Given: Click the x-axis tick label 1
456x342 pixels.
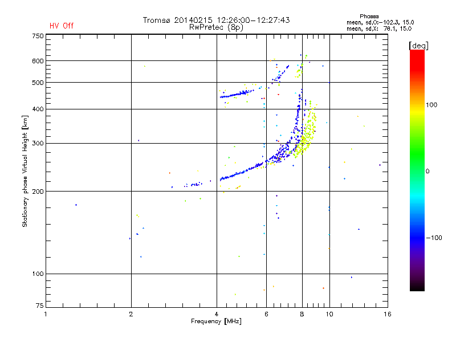Looking at the screenshot, I should click(x=46, y=314).
